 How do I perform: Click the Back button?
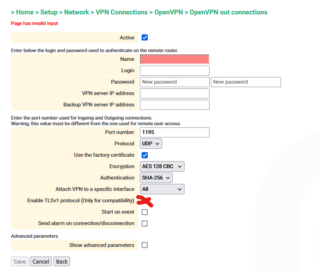pyautogui.click(x=62, y=261)
